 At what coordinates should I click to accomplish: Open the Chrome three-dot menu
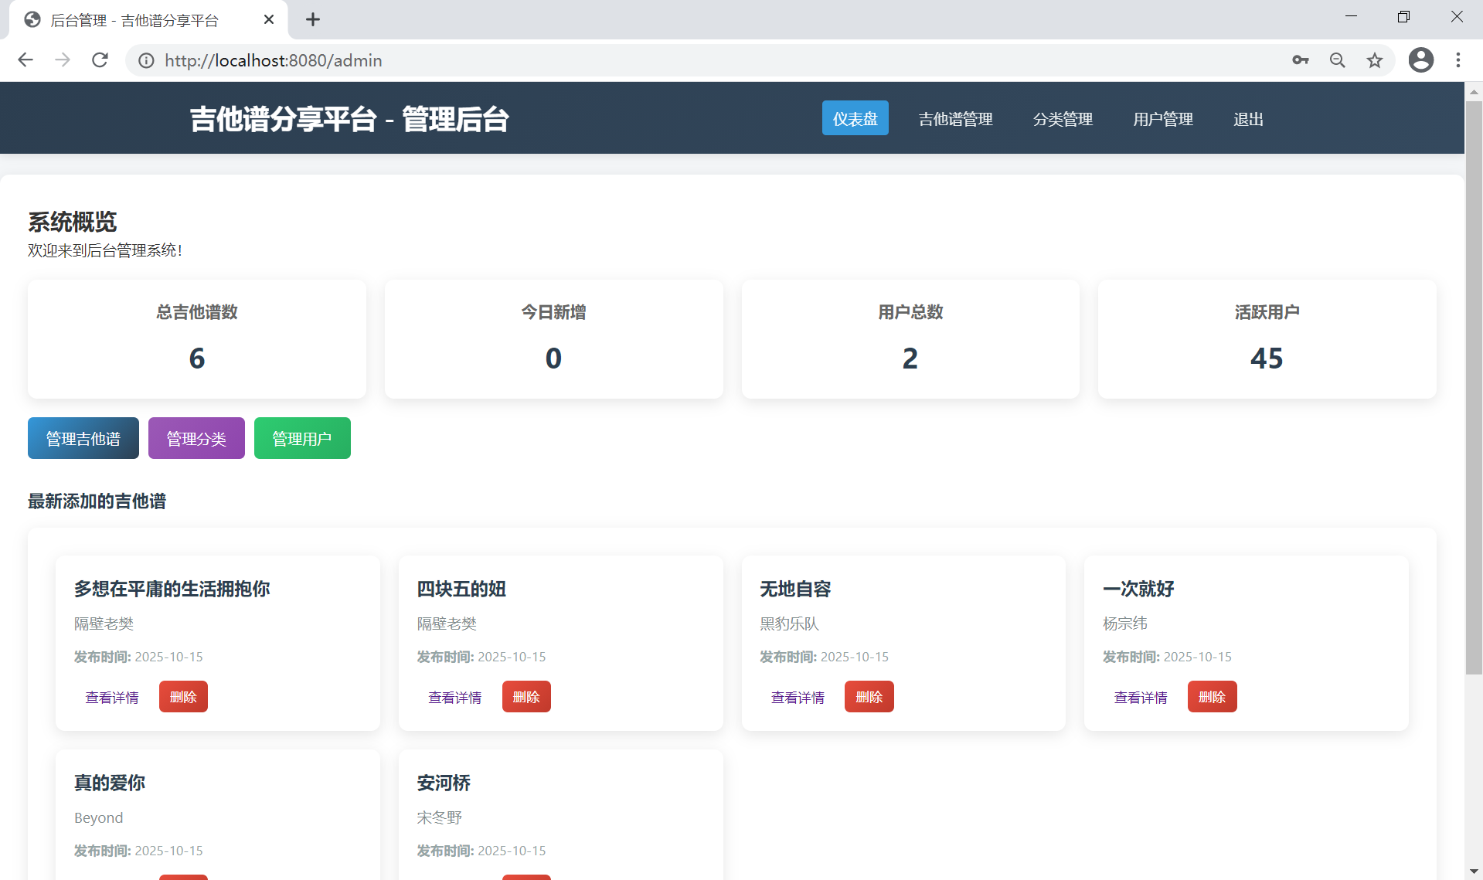click(x=1457, y=60)
